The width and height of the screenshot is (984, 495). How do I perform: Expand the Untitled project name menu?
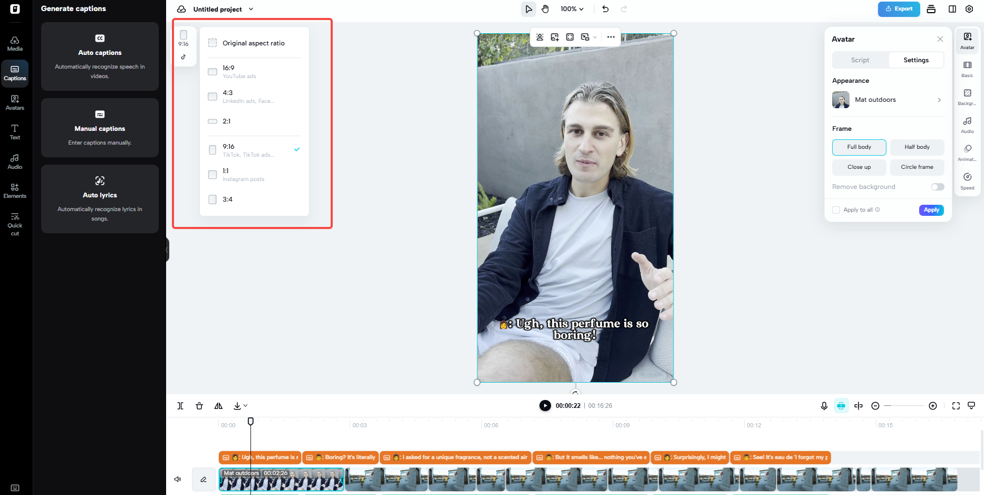251,9
